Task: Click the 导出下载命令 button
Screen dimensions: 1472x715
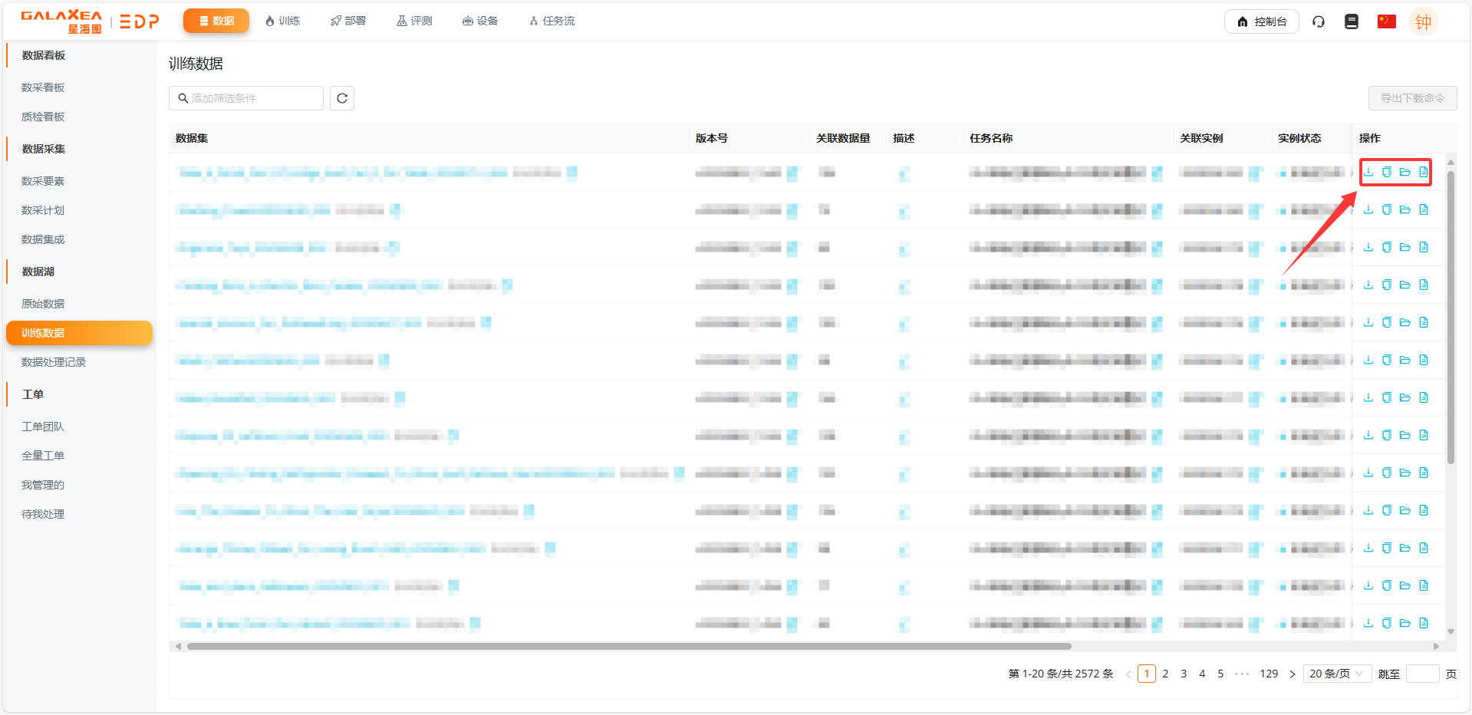Action: (x=1412, y=98)
